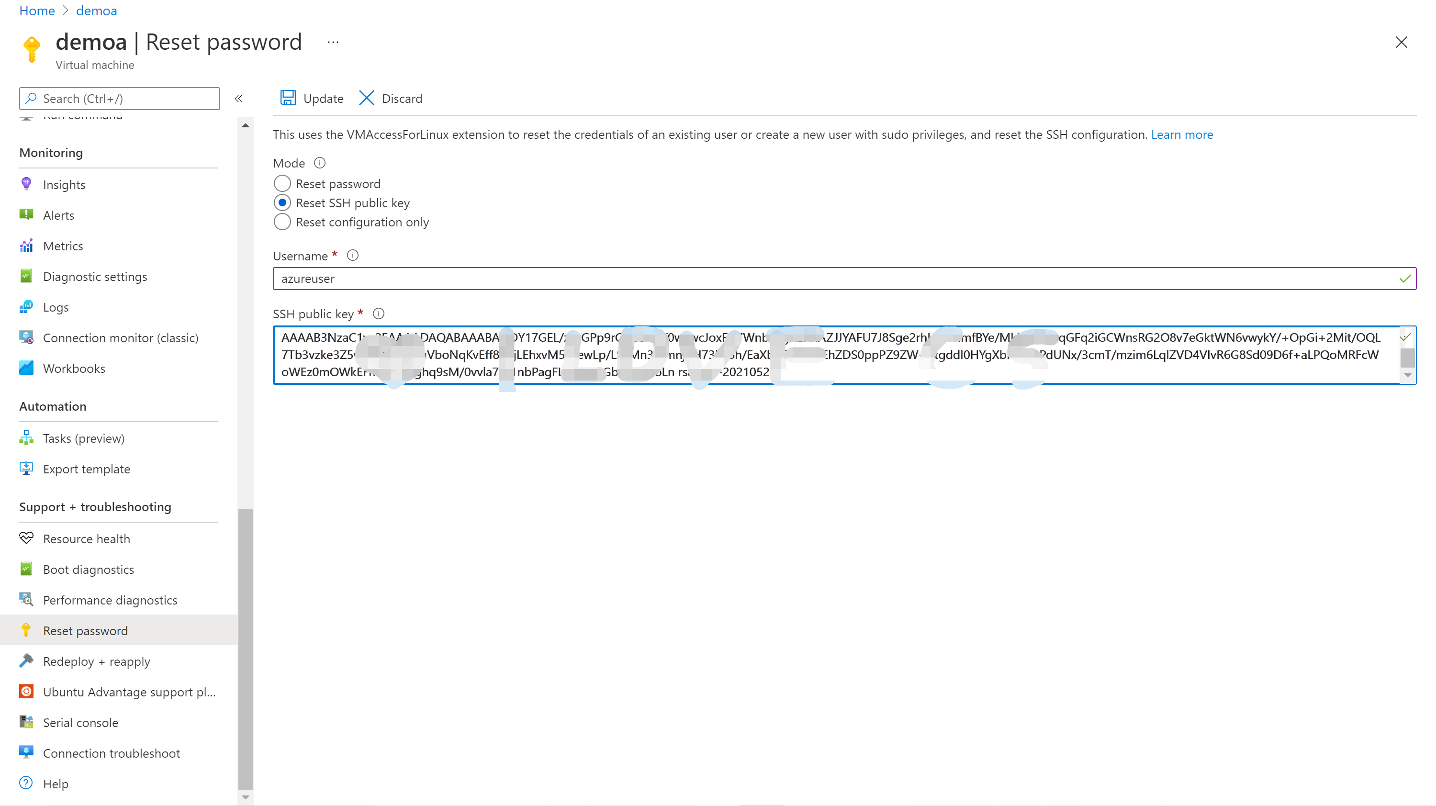Focus the Search (Ctrl+/) input field

pos(119,99)
